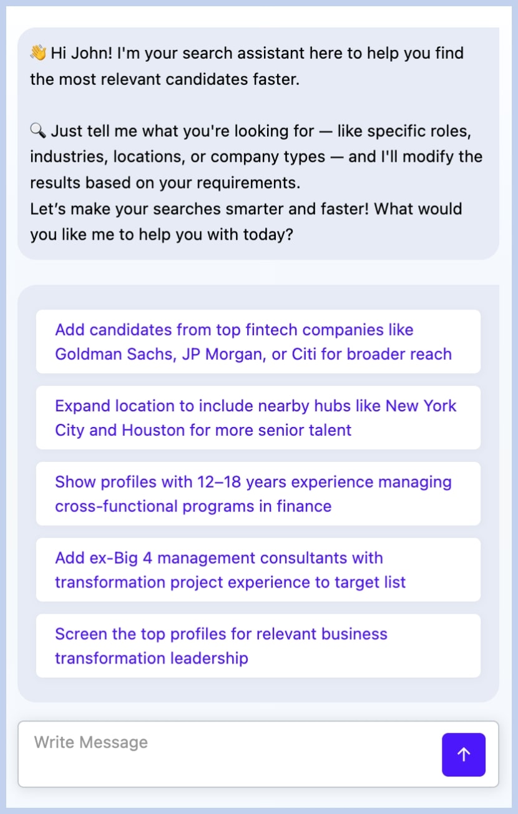This screenshot has width=518, height=814.
Task: Click "transformation leadership" suggestion text
Action: click(151, 659)
